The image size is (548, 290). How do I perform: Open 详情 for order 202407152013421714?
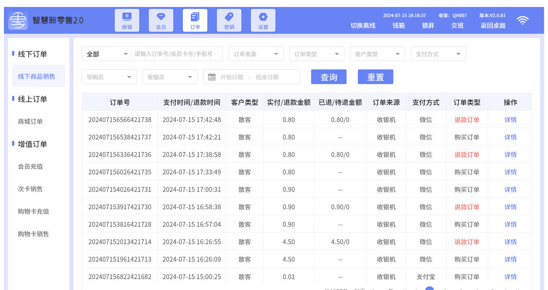point(511,242)
